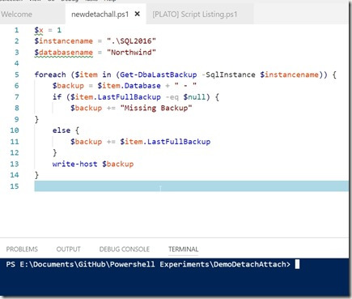
Task: Click the "Missing Backup" string
Action: pyautogui.click(x=156, y=108)
